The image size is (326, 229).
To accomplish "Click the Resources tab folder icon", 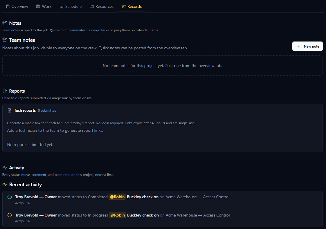I will click(x=92, y=6).
